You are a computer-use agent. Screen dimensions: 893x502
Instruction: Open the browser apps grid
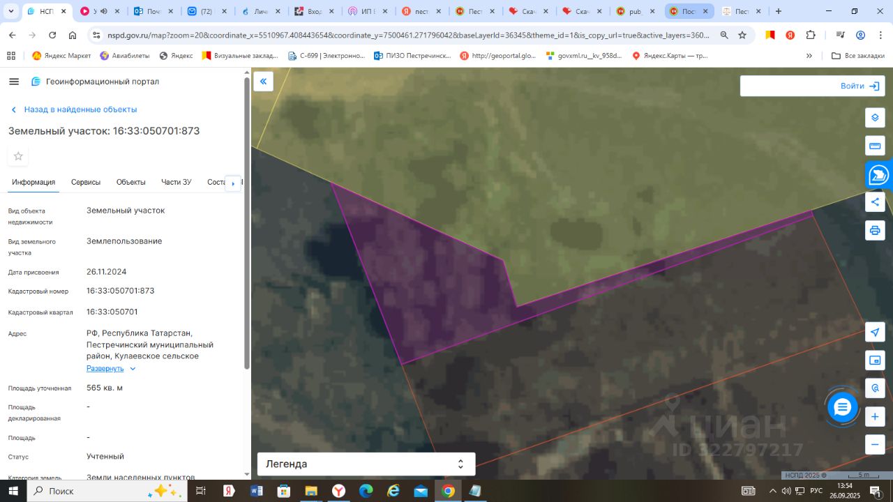tap(11, 56)
